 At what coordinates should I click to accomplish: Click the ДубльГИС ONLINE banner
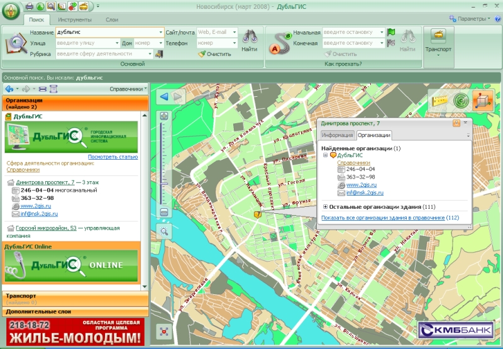click(71, 266)
